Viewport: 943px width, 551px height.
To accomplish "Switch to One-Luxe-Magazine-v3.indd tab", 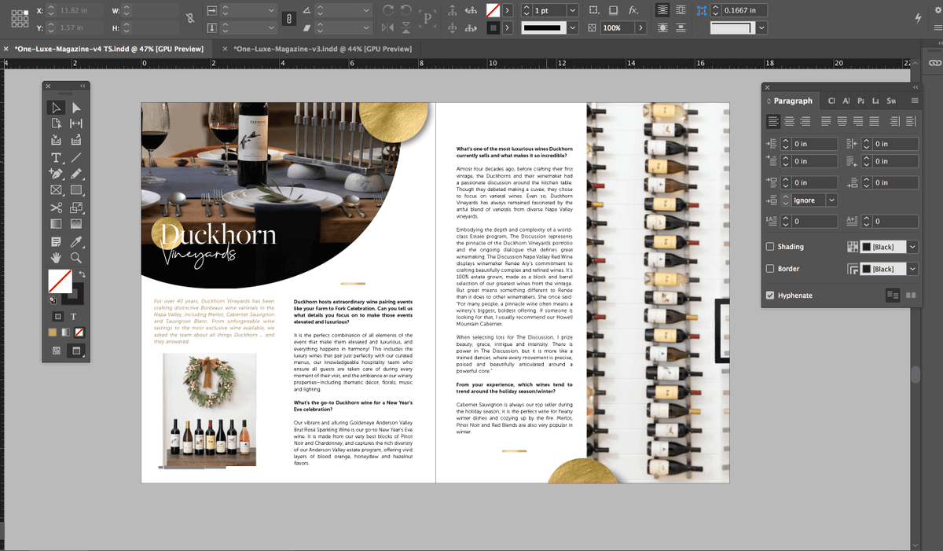I will point(323,49).
